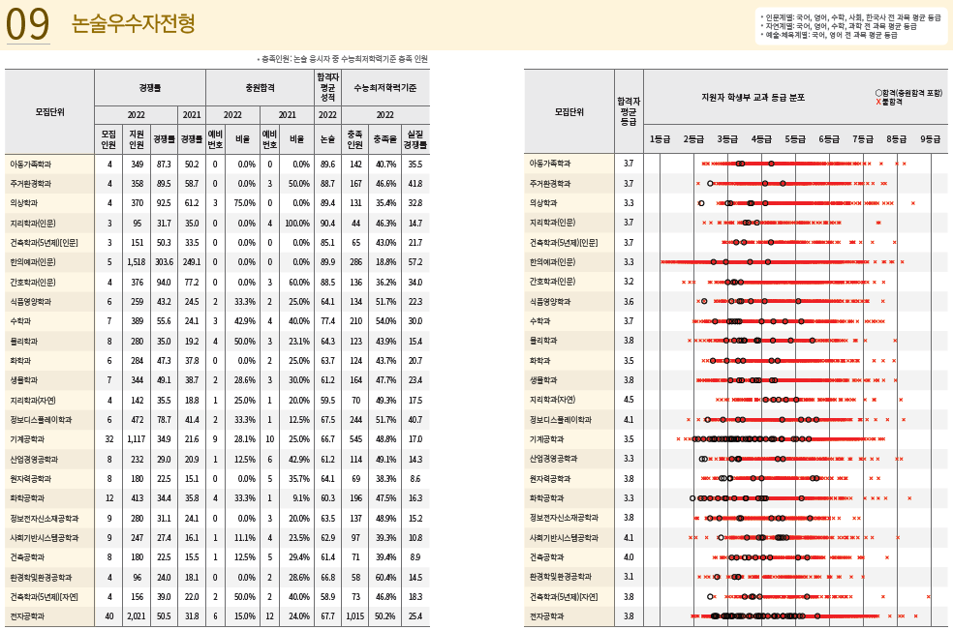Screen dimensions: 953x630
Task: Click 정보전자신소재공학과 label in grade distribution table
Action: pyautogui.click(x=564, y=518)
